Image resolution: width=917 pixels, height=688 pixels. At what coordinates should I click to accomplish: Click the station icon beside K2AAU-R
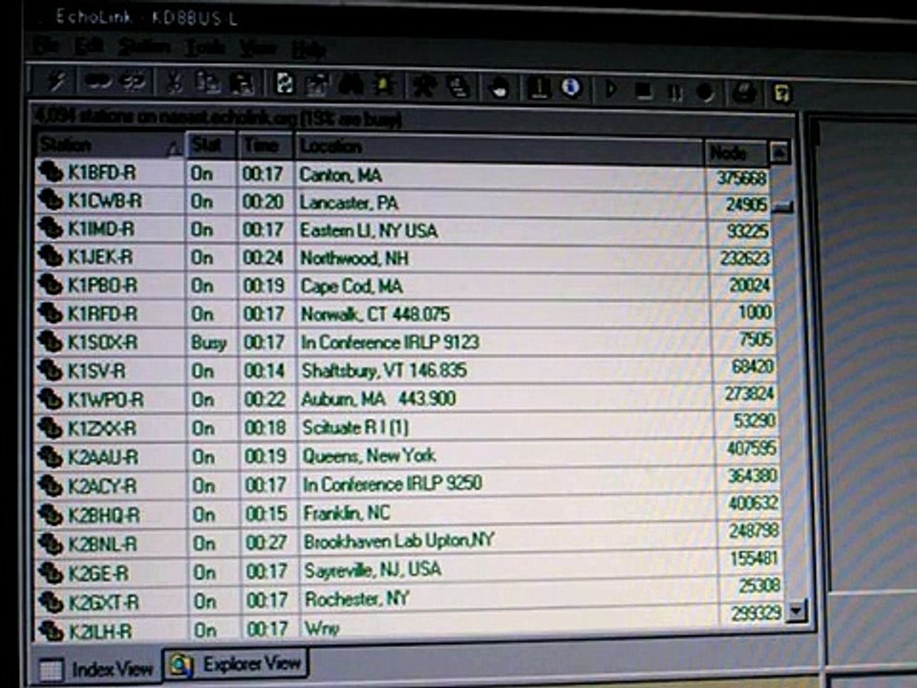(x=51, y=457)
